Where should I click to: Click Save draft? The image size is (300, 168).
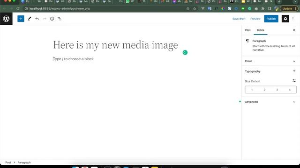[x=239, y=19]
